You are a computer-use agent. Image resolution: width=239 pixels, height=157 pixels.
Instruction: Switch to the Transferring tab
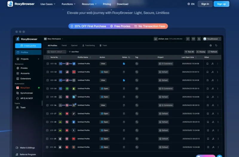tap(88, 46)
